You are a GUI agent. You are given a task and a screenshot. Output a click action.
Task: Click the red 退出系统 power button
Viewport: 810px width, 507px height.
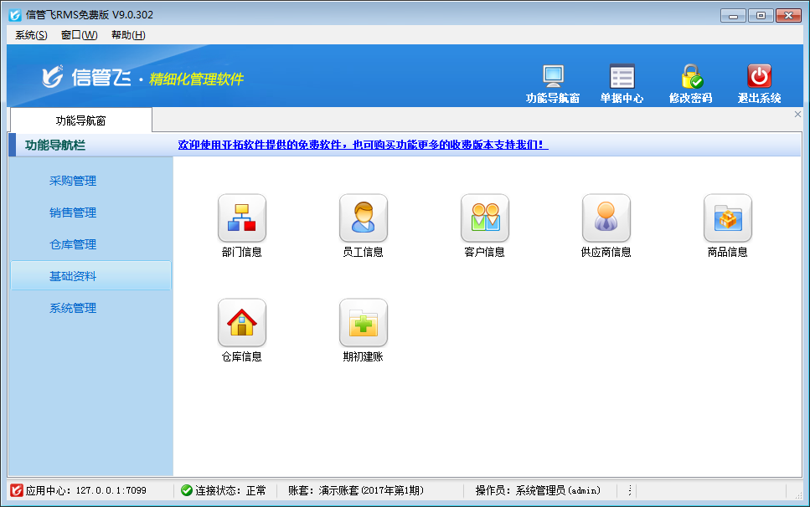(759, 77)
